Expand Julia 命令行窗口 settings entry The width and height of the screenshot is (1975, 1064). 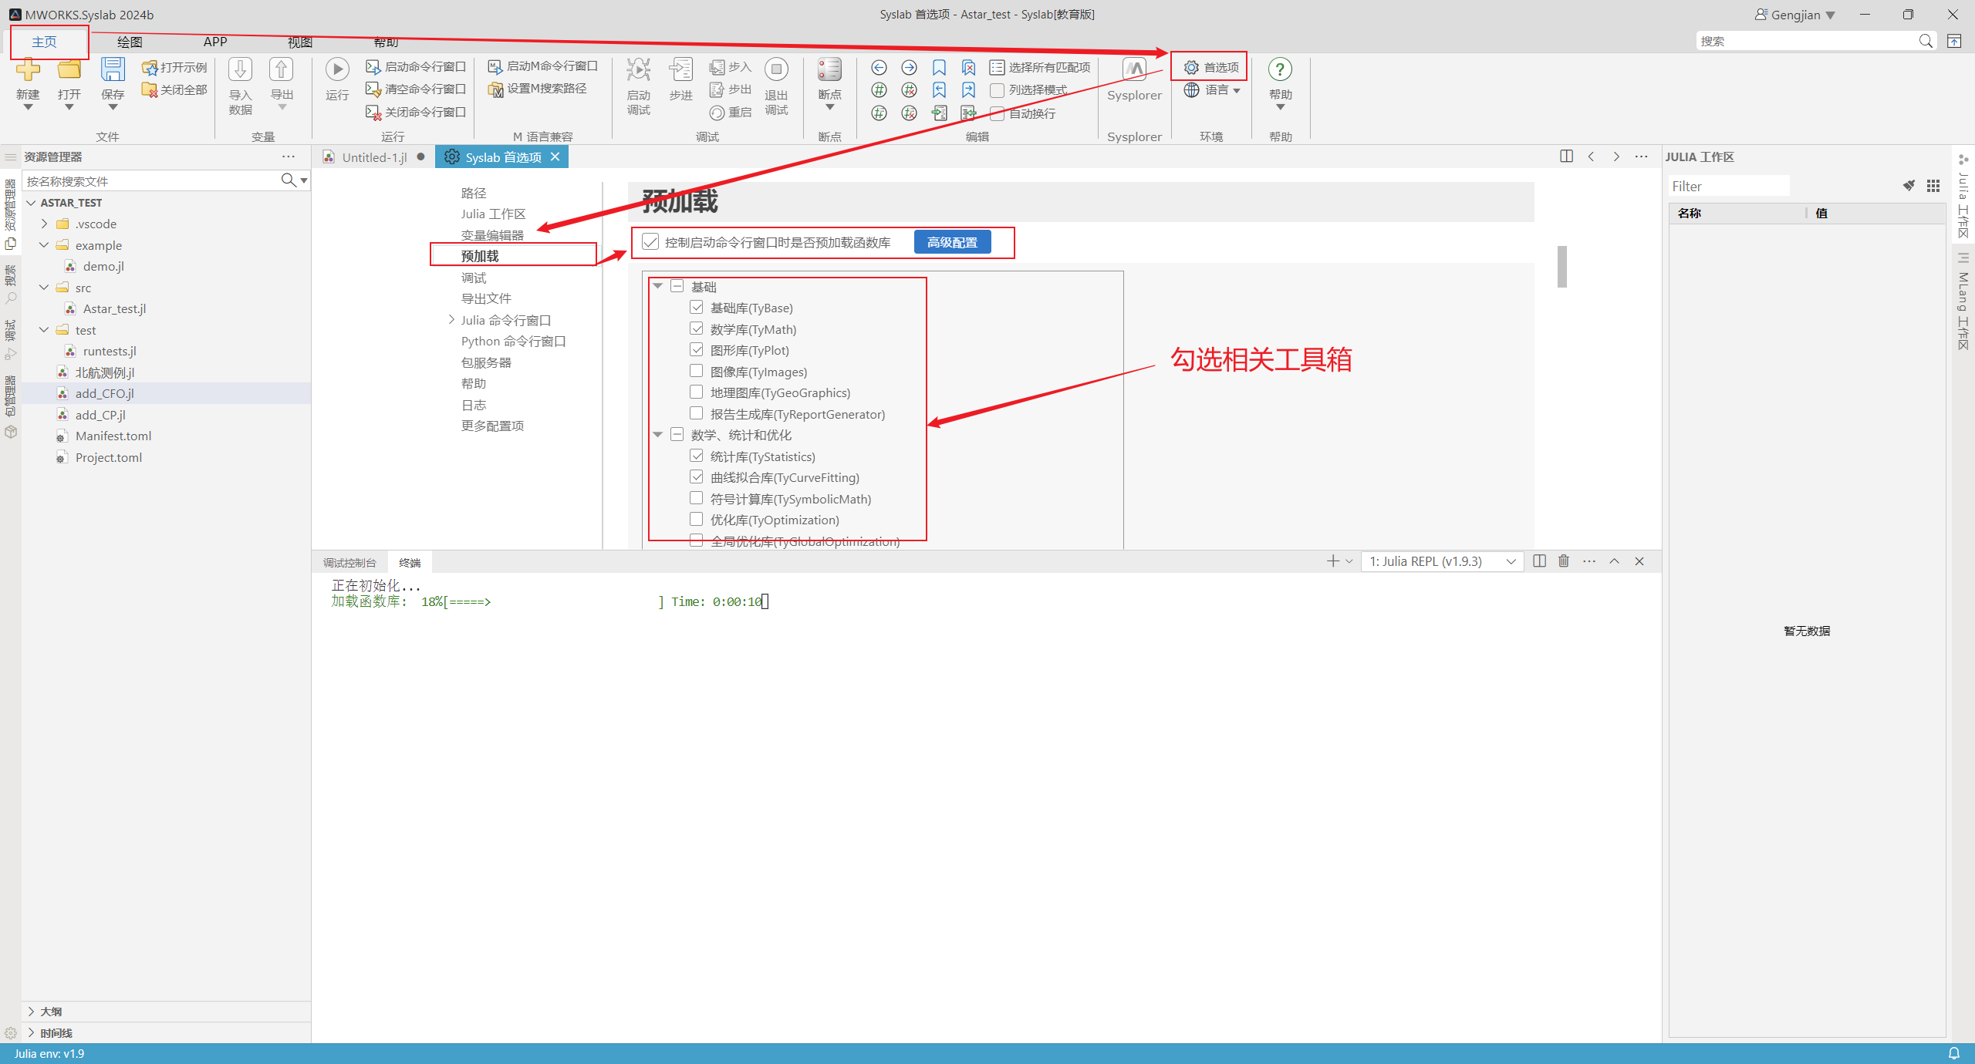(451, 320)
